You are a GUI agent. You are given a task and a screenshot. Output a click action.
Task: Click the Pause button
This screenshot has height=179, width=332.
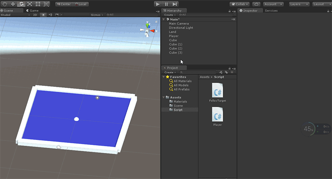[166, 4]
